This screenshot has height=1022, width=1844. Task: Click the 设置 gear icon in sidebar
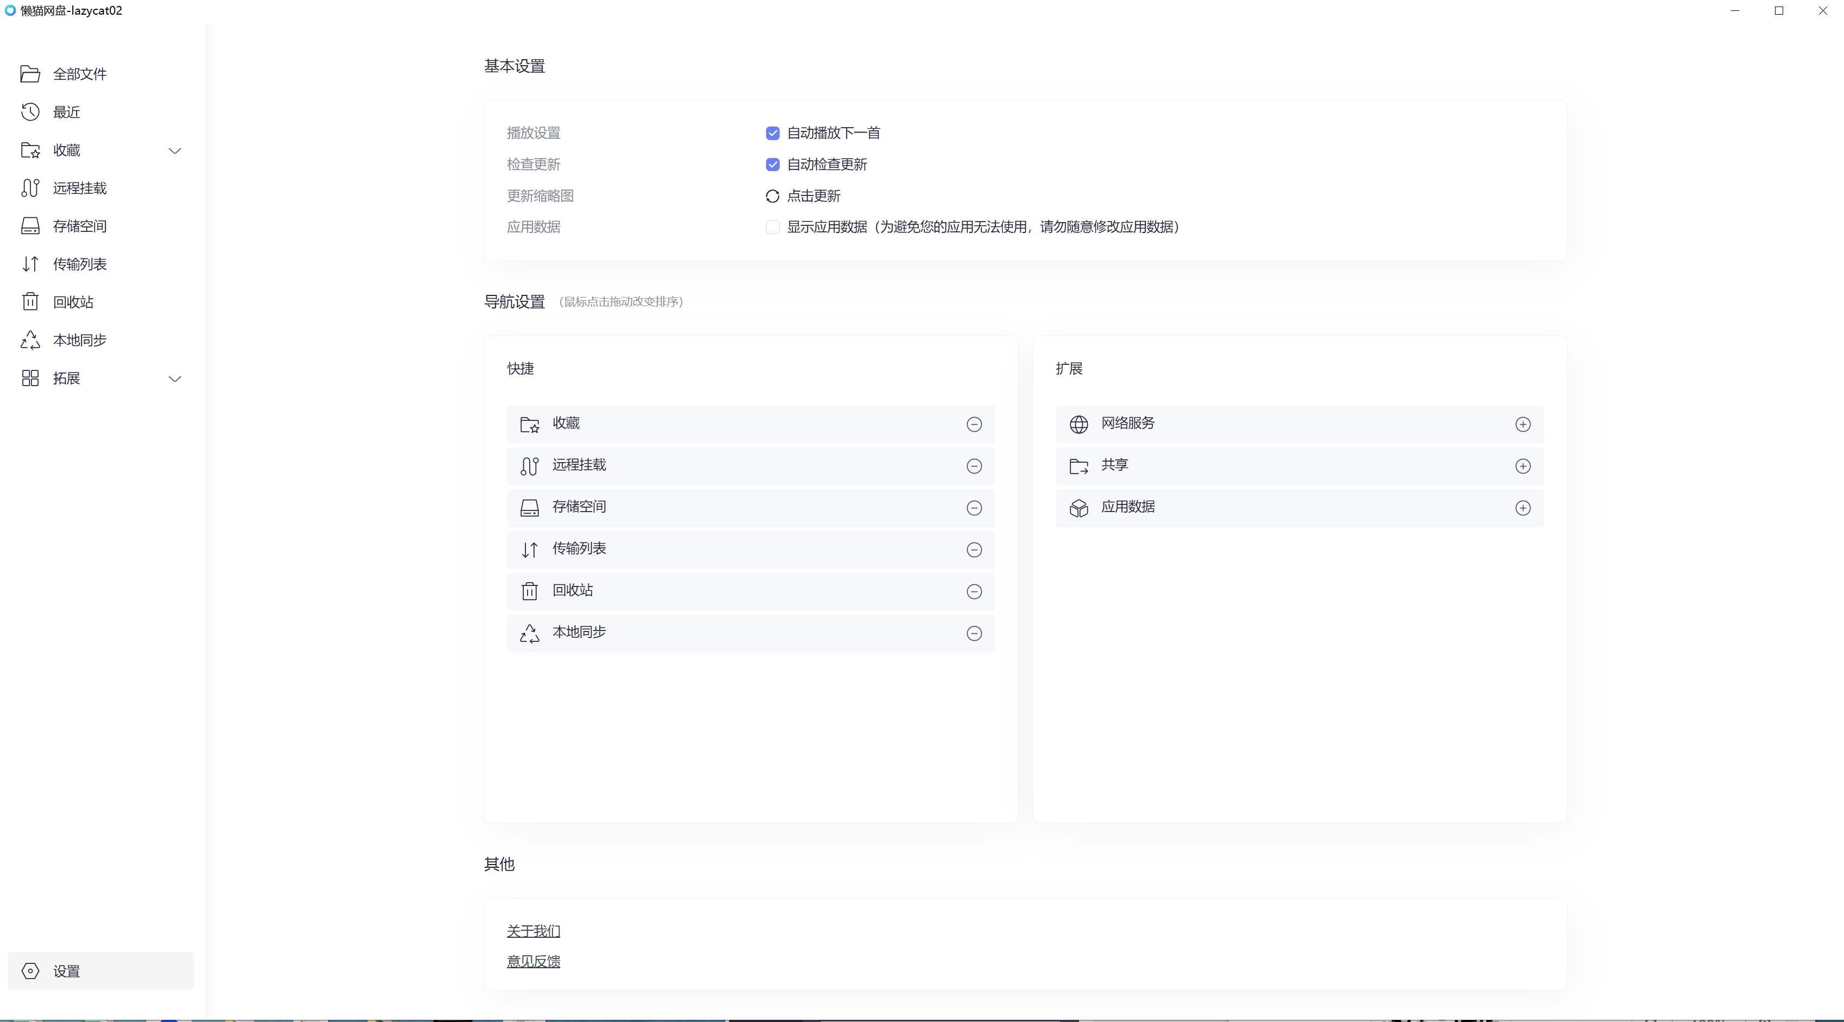pos(30,970)
